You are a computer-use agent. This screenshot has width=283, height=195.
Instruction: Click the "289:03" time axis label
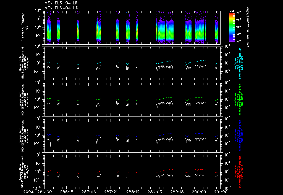pos(154,192)
